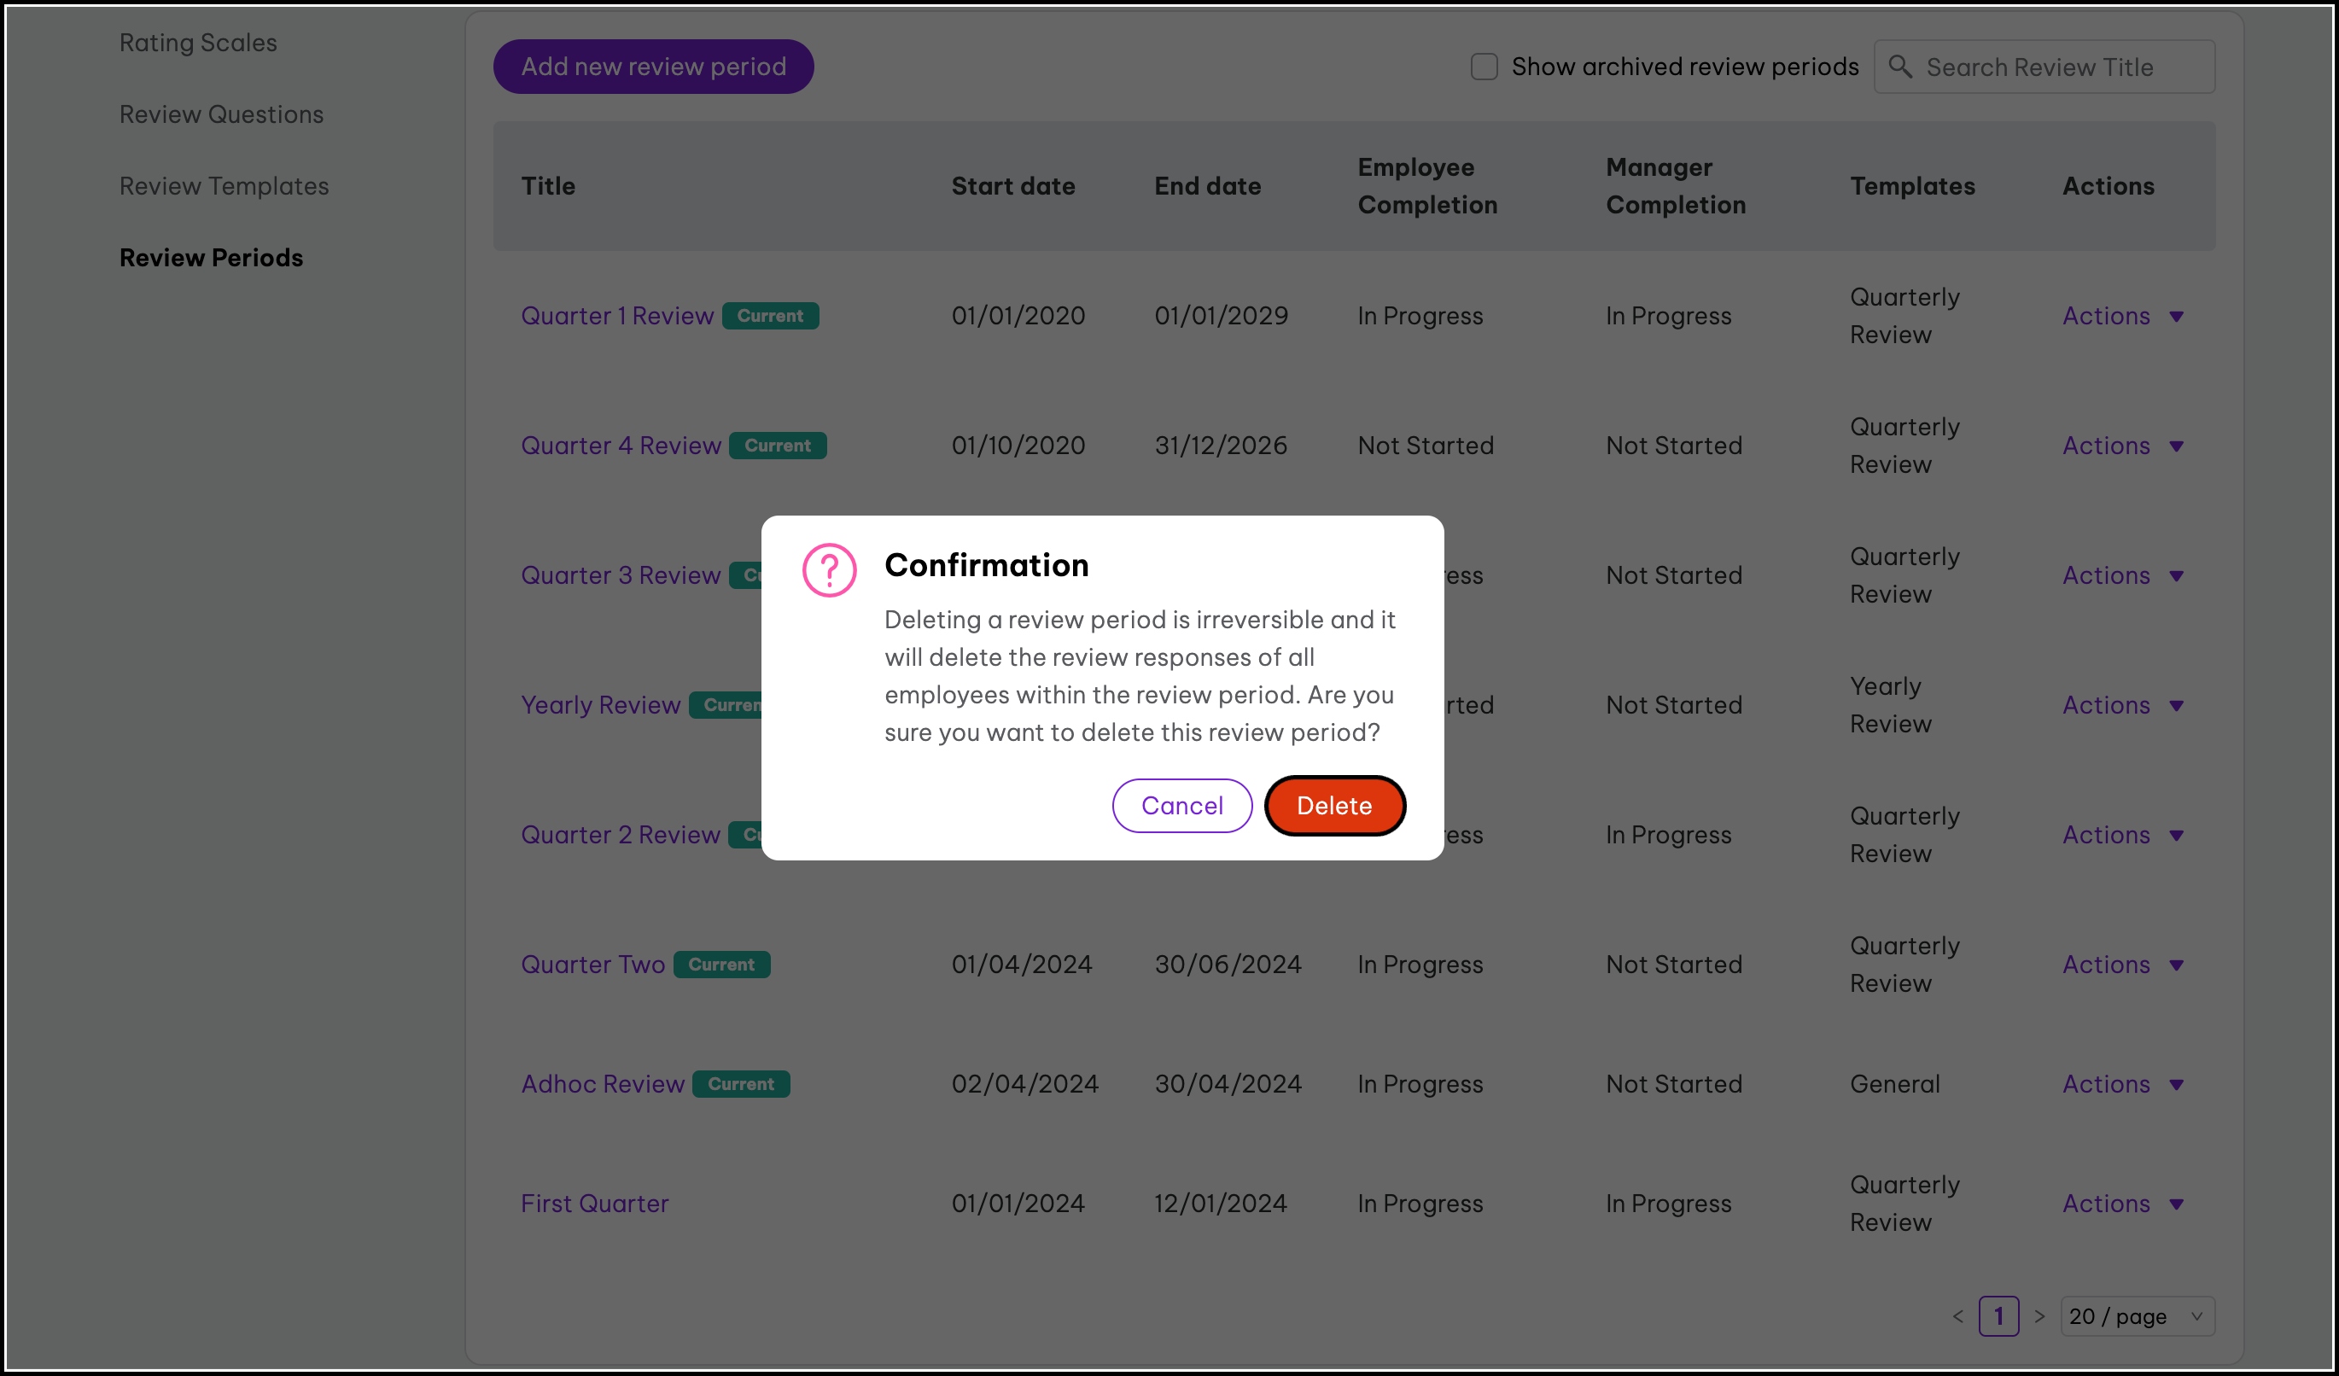Click the pink question mark icon
The image size is (2339, 1376).
(x=829, y=569)
